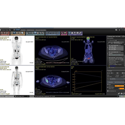Screen dimensions: 125x125
Task: Click the upper-left whole-body MIP view
Action: click(17, 50)
